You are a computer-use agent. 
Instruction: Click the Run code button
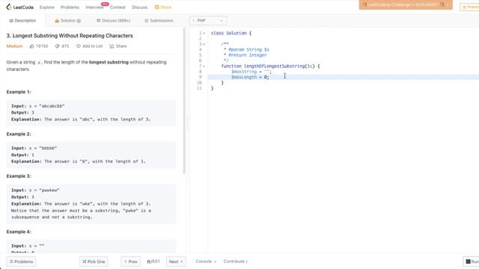pos(472,262)
